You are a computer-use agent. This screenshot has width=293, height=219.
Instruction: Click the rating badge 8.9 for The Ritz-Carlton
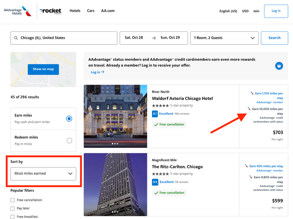click(x=155, y=182)
